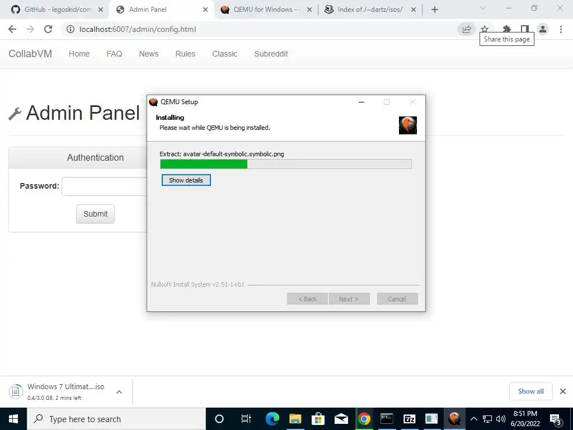This screenshot has height=430, width=573.
Task: Close the GitHub legoskid tab
Action: click(101, 10)
